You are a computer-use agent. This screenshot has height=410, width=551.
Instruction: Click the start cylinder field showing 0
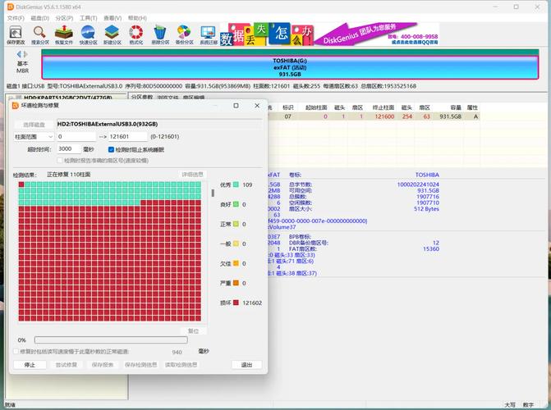pos(76,137)
